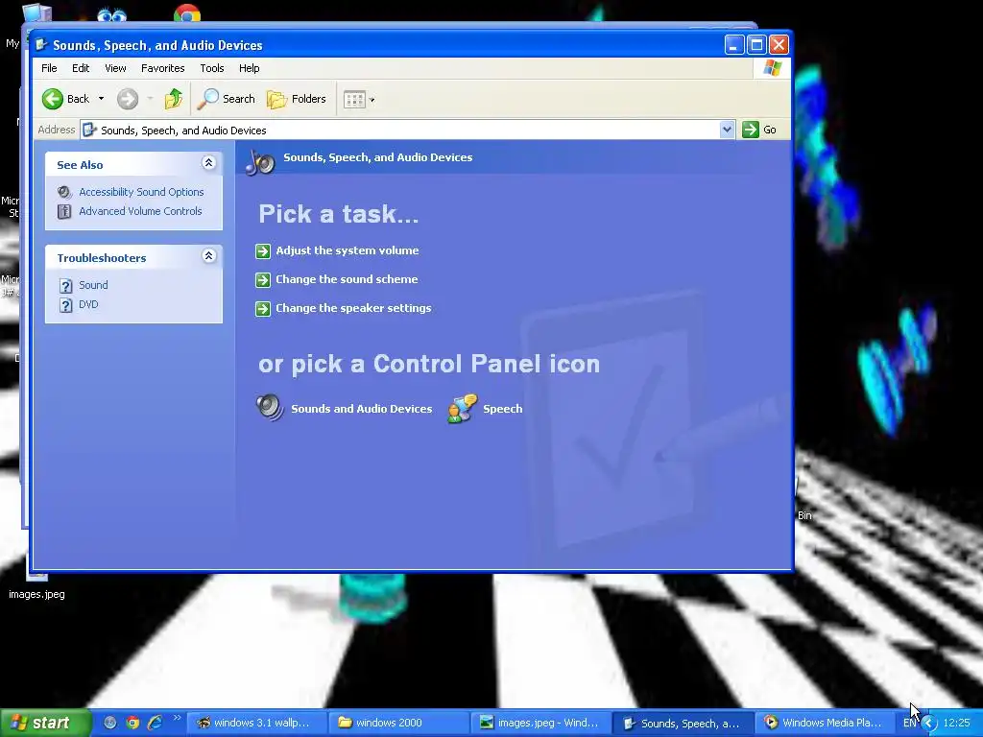Click the Accessibility Sound Options speaker icon

64,192
